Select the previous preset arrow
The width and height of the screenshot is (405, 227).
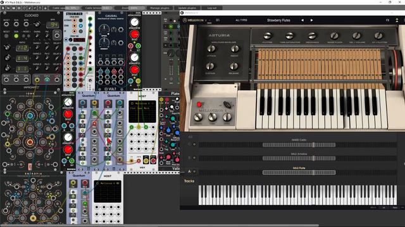302,20
